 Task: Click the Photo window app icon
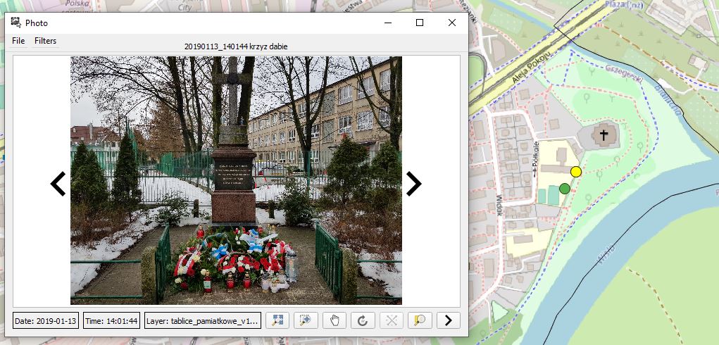point(16,23)
